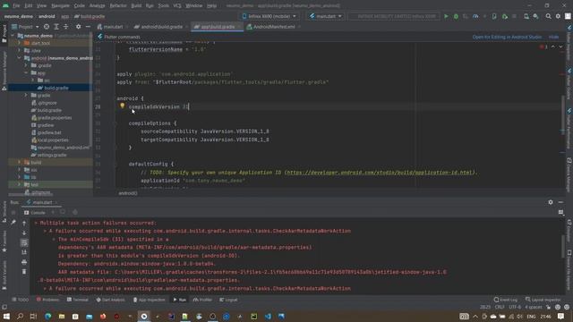Screen dimensions: 573x322
Task: Click SDK Manager toolbar icon
Action: [535, 16]
